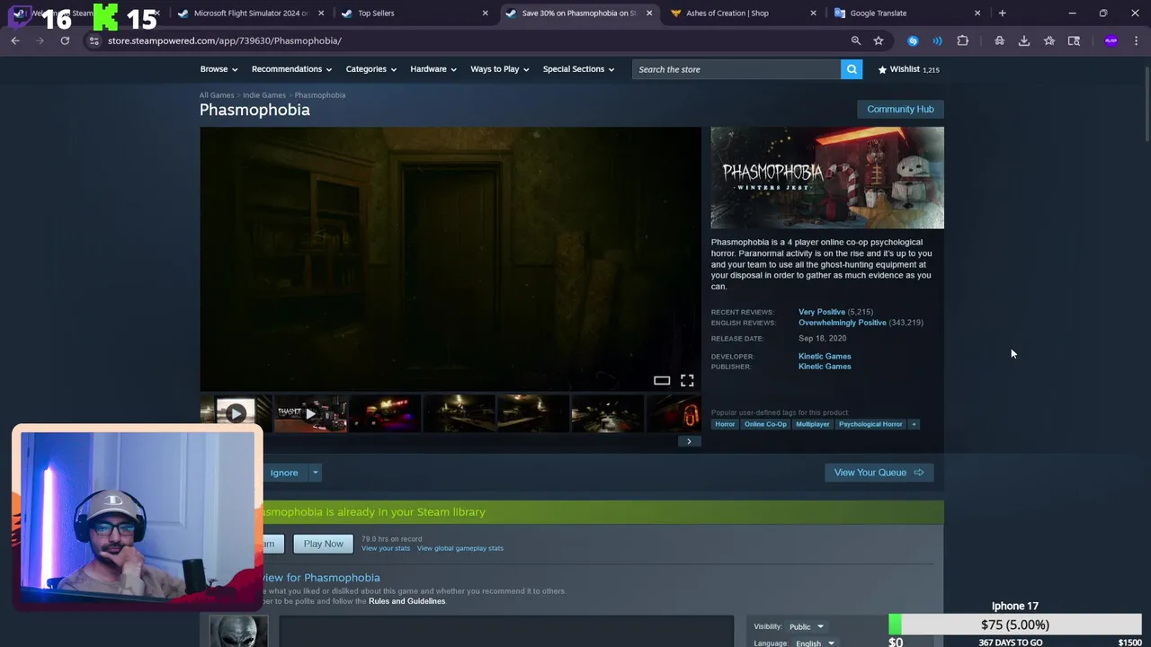
Task: Bookmark this page with the star icon
Action: [879, 40]
